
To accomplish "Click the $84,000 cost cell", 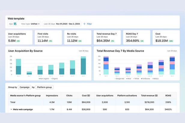I will pyautogui.click(x=86, y=102).
